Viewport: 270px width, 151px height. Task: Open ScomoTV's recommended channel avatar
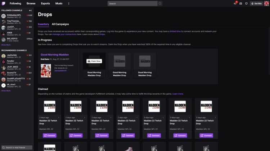click(4, 74)
